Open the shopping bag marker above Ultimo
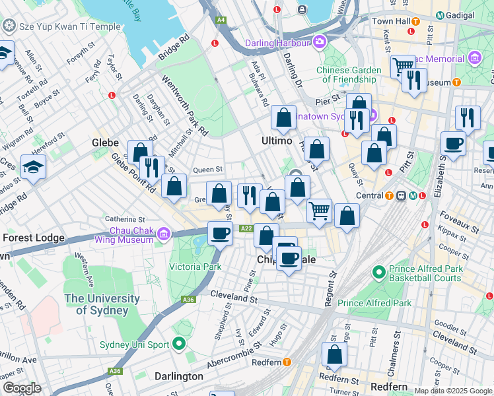 pyautogui.click(x=283, y=117)
